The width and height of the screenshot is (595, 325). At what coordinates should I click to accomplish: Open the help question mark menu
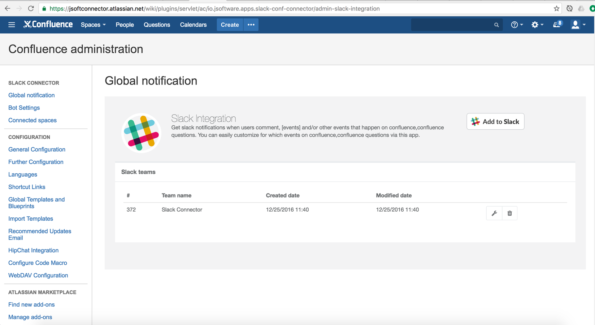point(517,25)
